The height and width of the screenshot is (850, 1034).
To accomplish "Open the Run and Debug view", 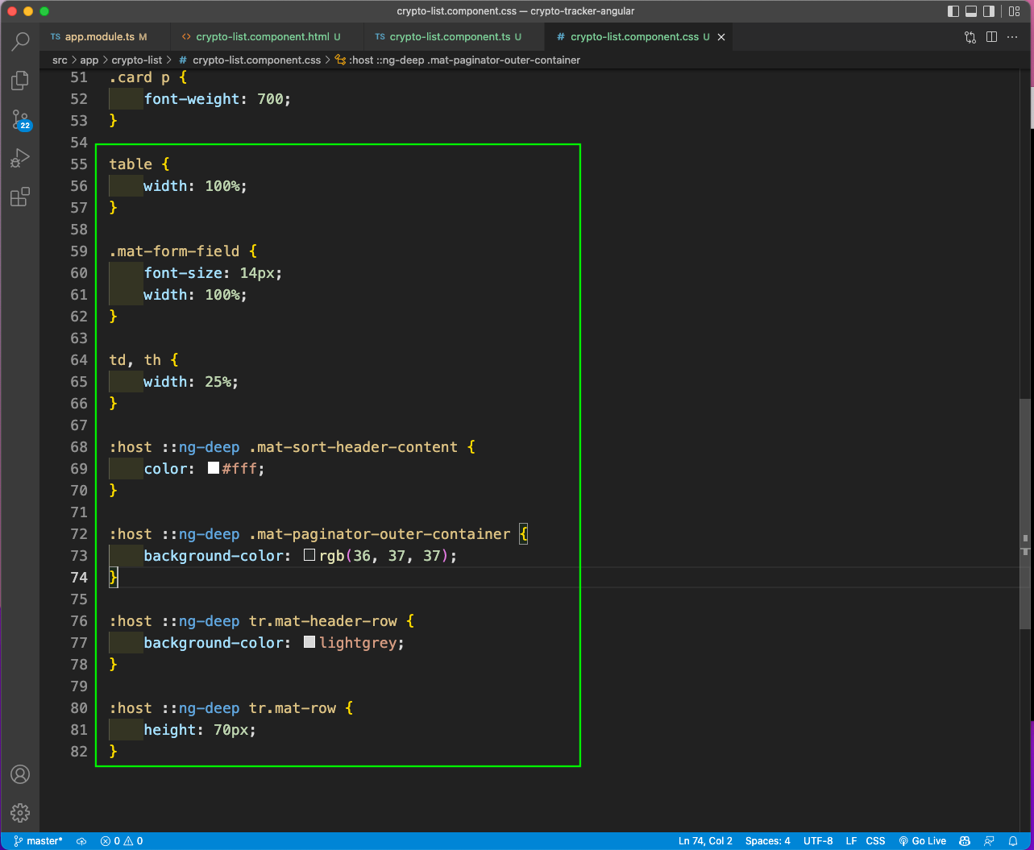I will pyautogui.click(x=20, y=159).
